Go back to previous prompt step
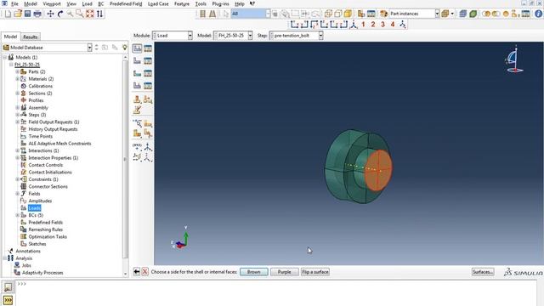Screen dimensions: 544x306 (x=137, y=272)
